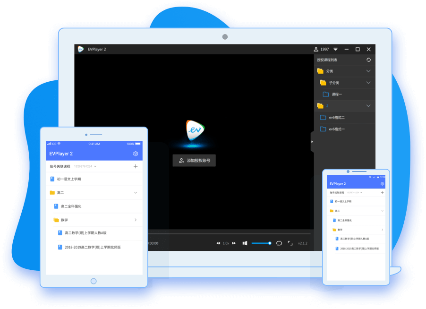Image resolution: width=426 pixels, height=309 pixels.
Task: Click the EVPlayer 2 logo in title bar
Action: tap(80, 49)
